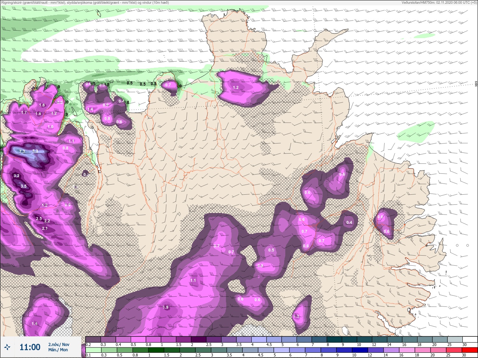This screenshot has width=478, height=358.
Task: Click the 'Veðurstofan/HM750m' model run caption
Action: 439,2
